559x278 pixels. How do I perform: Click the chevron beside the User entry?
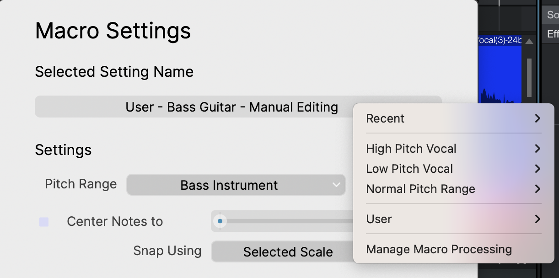click(537, 219)
